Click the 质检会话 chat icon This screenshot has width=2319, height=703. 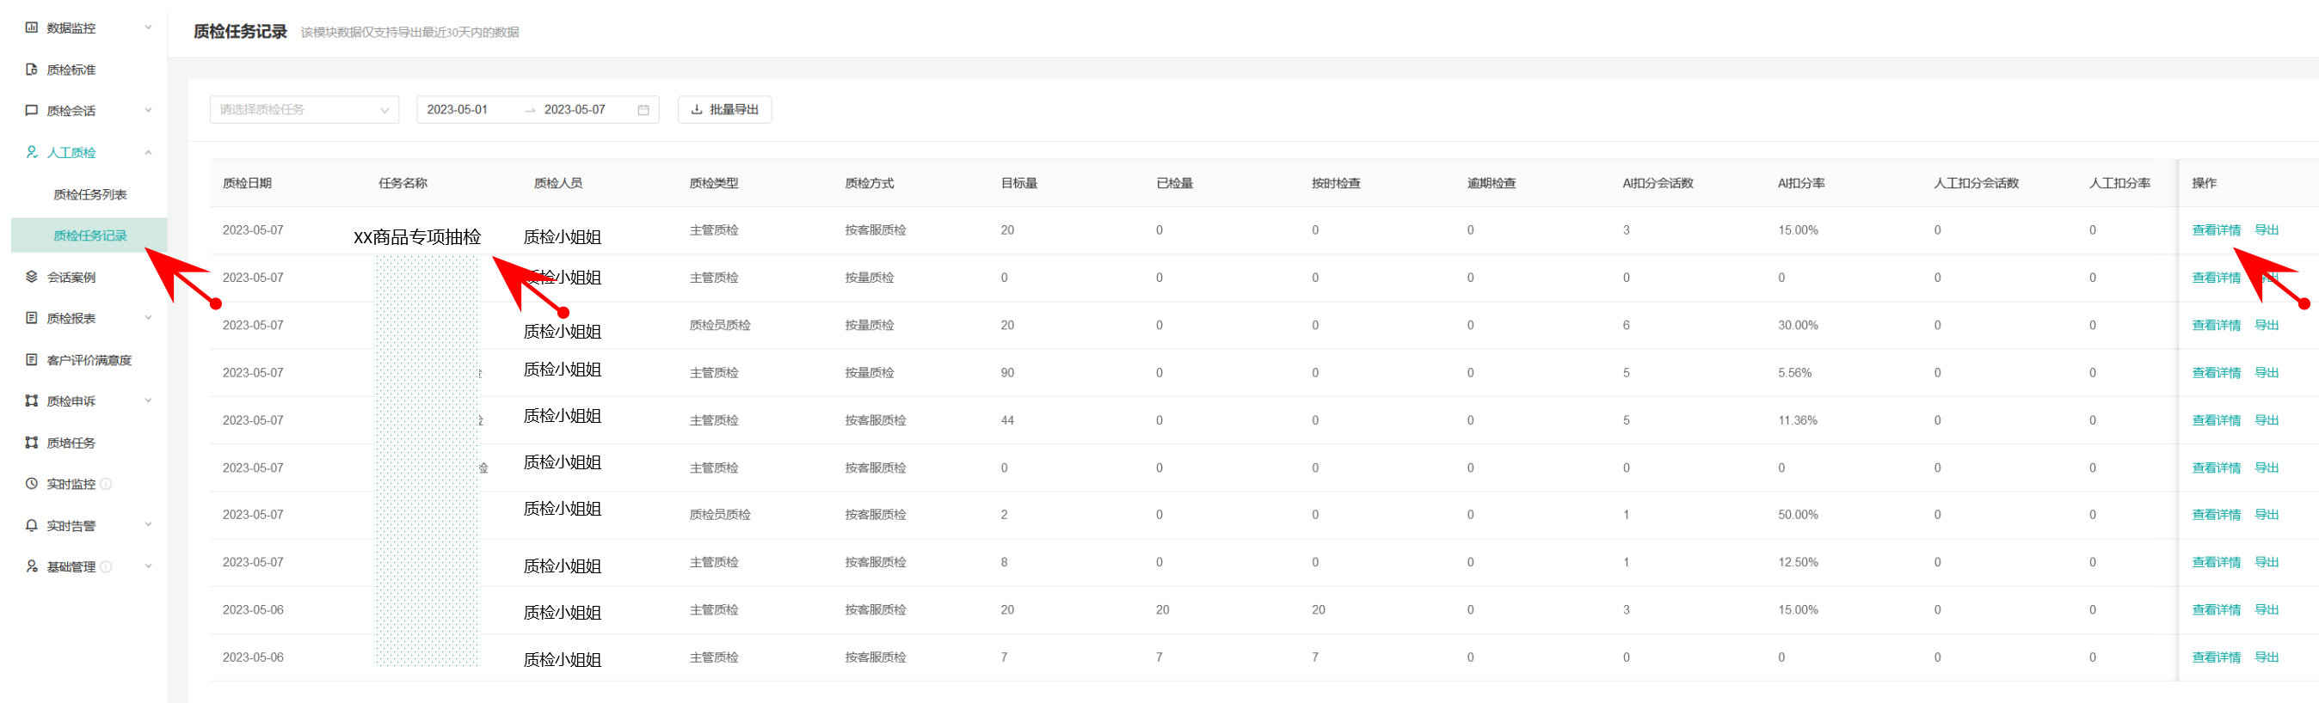point(32,111)
